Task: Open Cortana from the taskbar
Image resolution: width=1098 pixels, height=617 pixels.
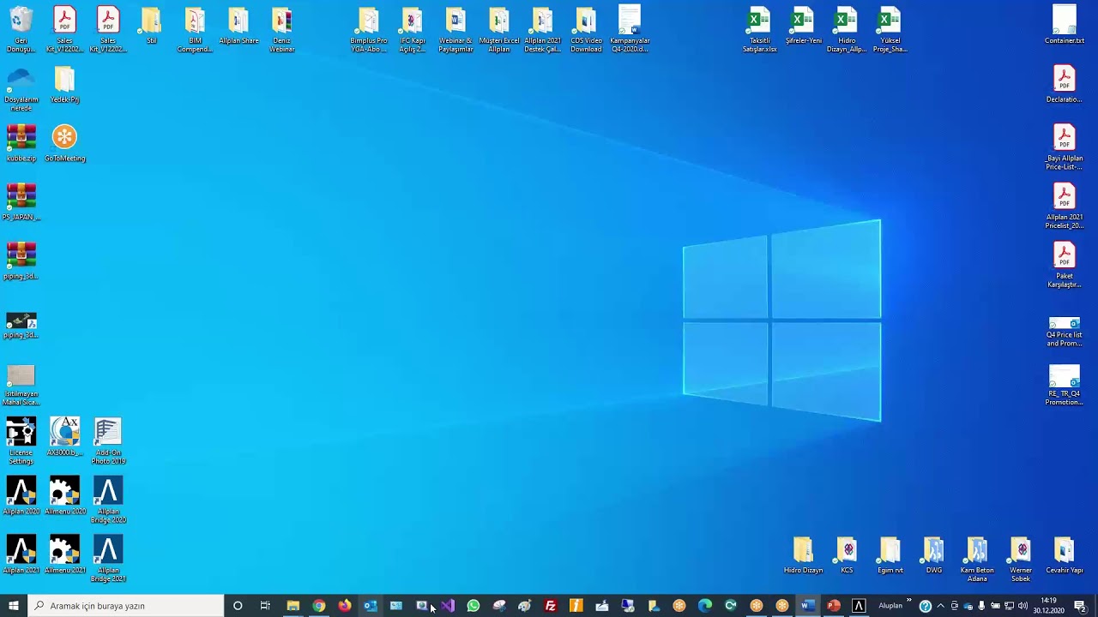Action: coord(238,606)
